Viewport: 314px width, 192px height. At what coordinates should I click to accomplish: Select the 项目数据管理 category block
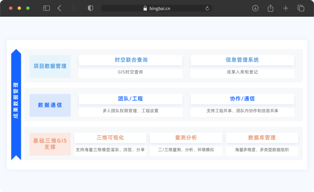tap(50, 66)
